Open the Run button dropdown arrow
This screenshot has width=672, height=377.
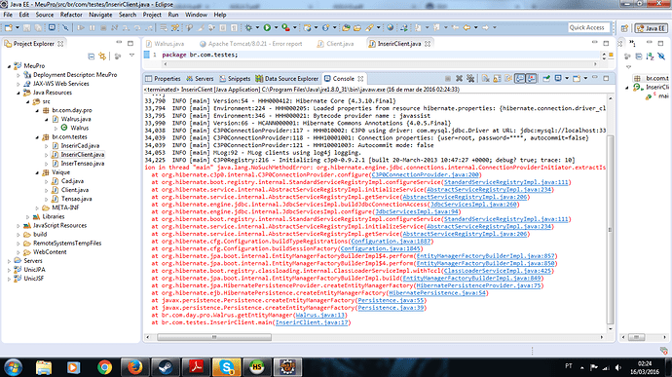(x=276, y=28)
